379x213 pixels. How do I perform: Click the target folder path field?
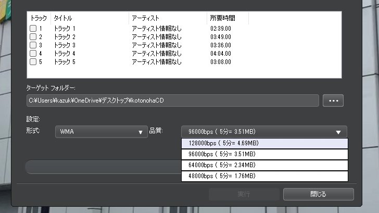tap(173, 101)
